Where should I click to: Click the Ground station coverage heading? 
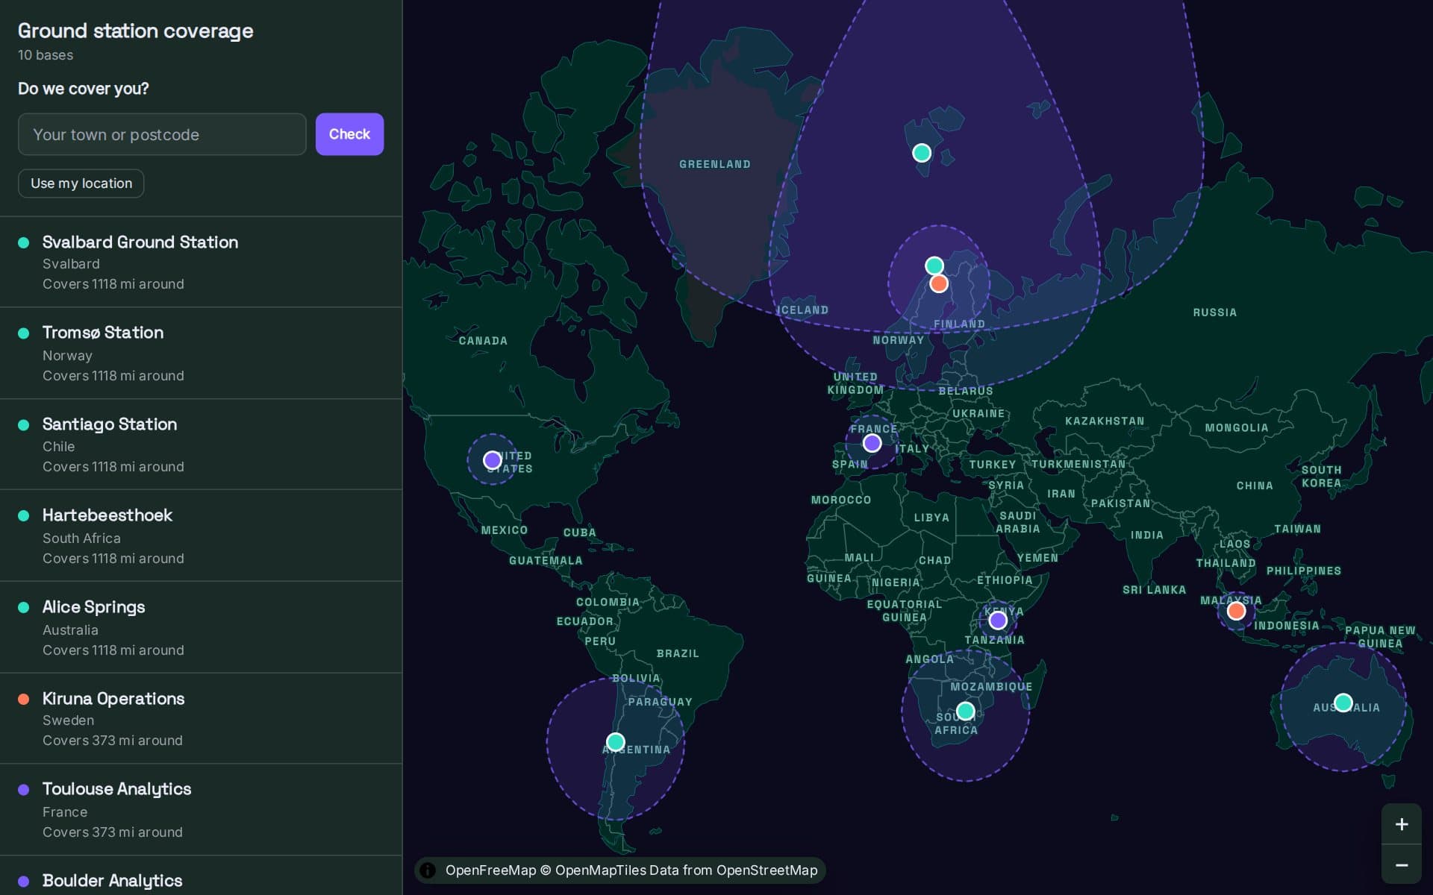tap(136, 31)
